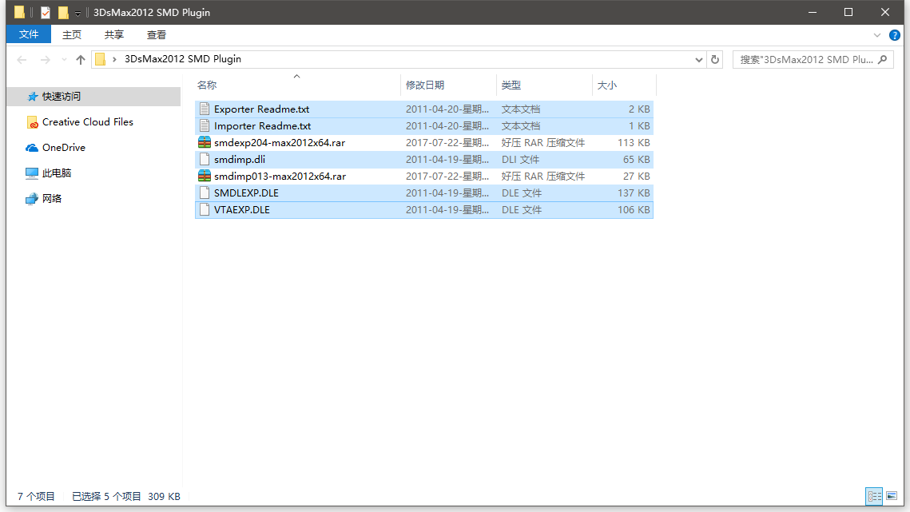Screen dimensions: 910x512
Task: Click the Properties checkmark quick access icon
Action: (46, 12)
